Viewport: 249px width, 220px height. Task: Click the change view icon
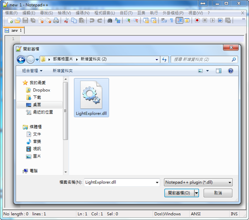click(x=200, y=71)
